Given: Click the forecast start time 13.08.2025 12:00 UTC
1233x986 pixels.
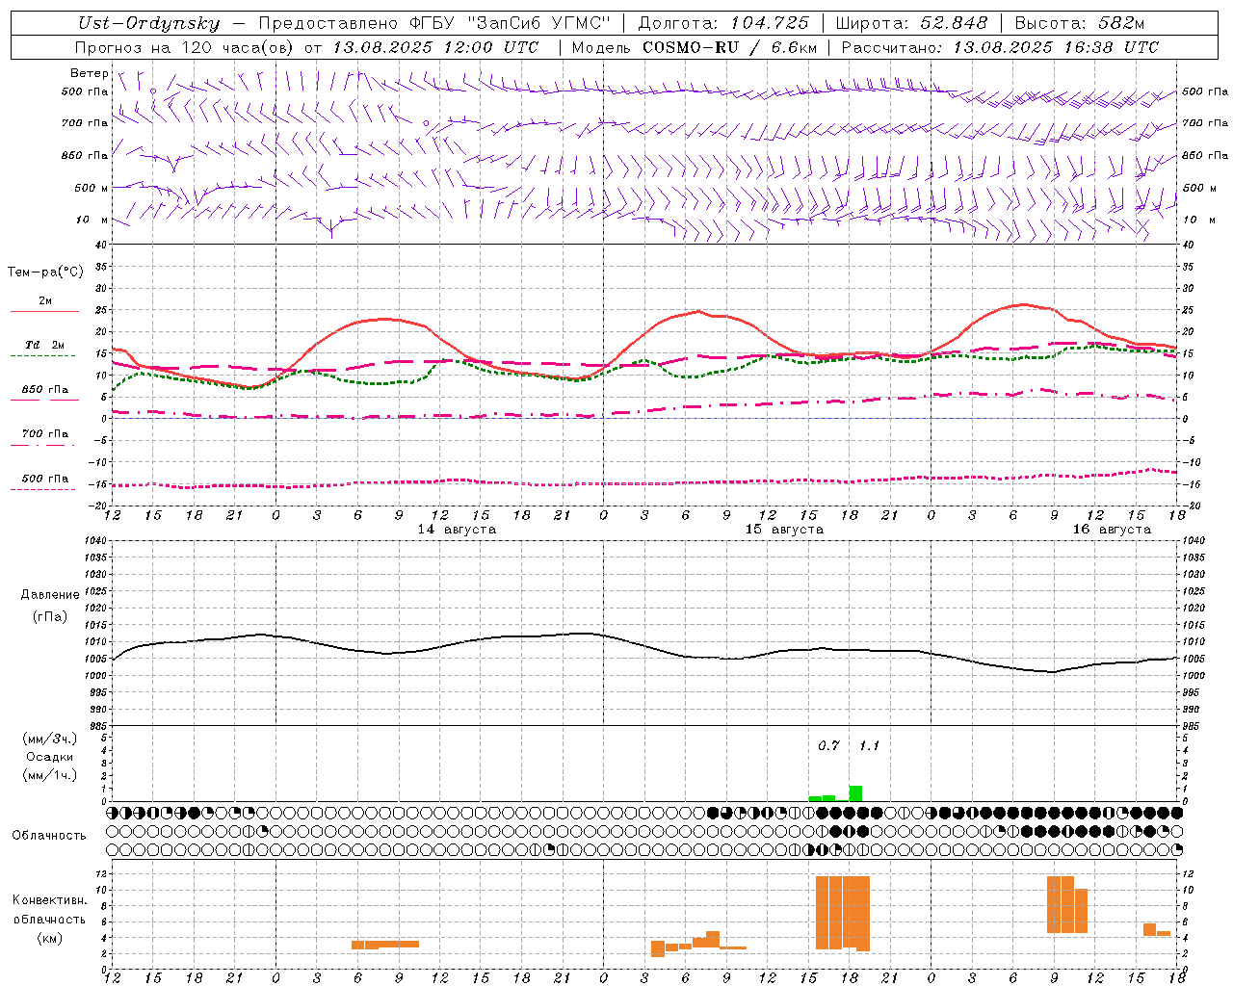Looking at the screenshot, I should (x=435, y=47).
